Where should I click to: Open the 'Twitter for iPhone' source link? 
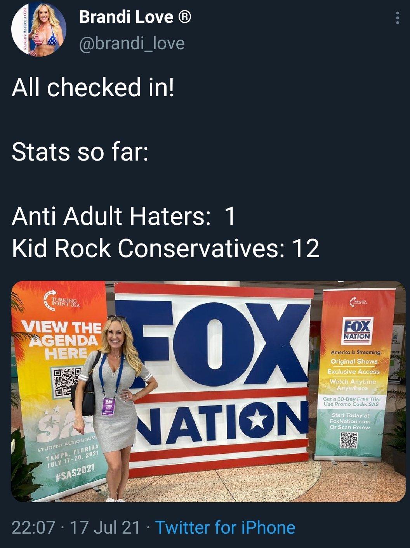click(225, 527)
